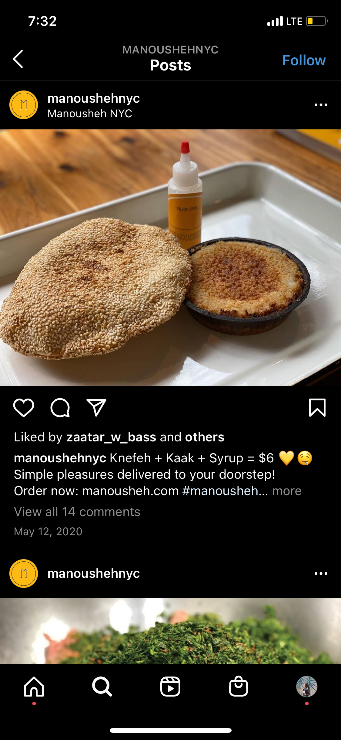The width and height of the screenshot is (341, 740).
Task: Open Manousheh NYC location label
Action: (90, 114)
